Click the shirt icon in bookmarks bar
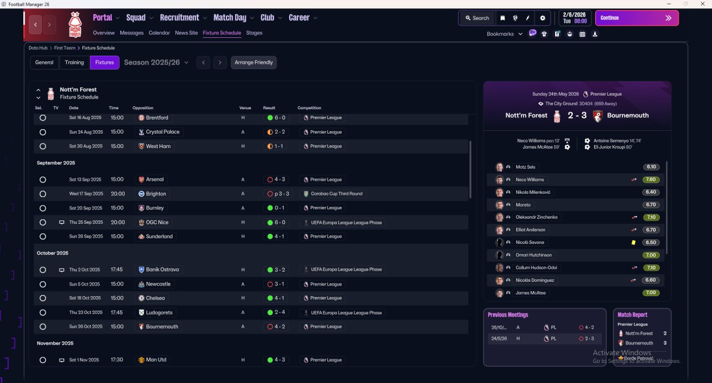This screenshot has height=383, width=712. [544, 34]
